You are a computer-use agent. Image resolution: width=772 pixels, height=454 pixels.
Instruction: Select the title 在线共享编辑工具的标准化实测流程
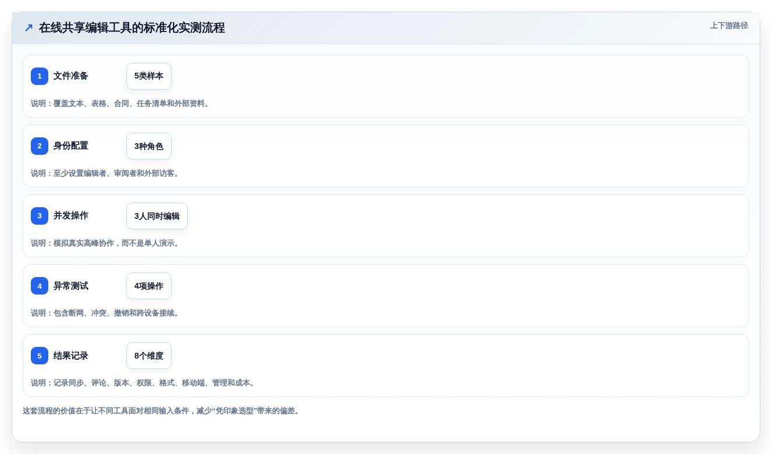tap(132, 28)
